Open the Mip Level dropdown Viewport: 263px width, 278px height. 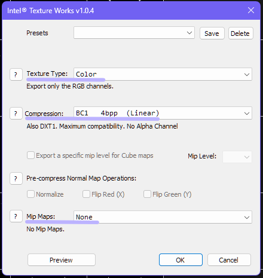pyautogui.click(x=237, y=157)
